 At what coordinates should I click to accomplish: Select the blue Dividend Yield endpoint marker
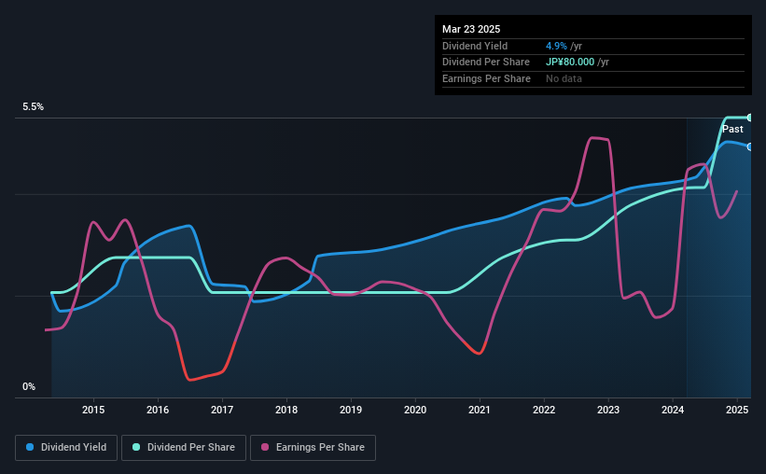coord(749,147)
